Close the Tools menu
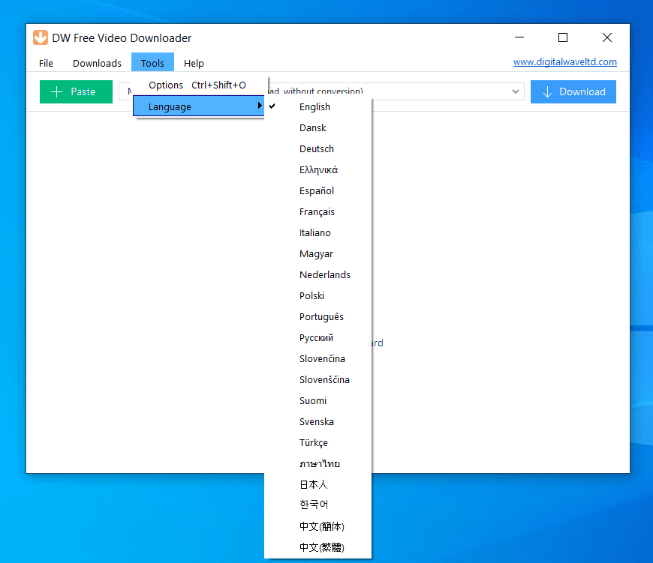The width and height of the screenshot is (653, 563). point(152,63)
